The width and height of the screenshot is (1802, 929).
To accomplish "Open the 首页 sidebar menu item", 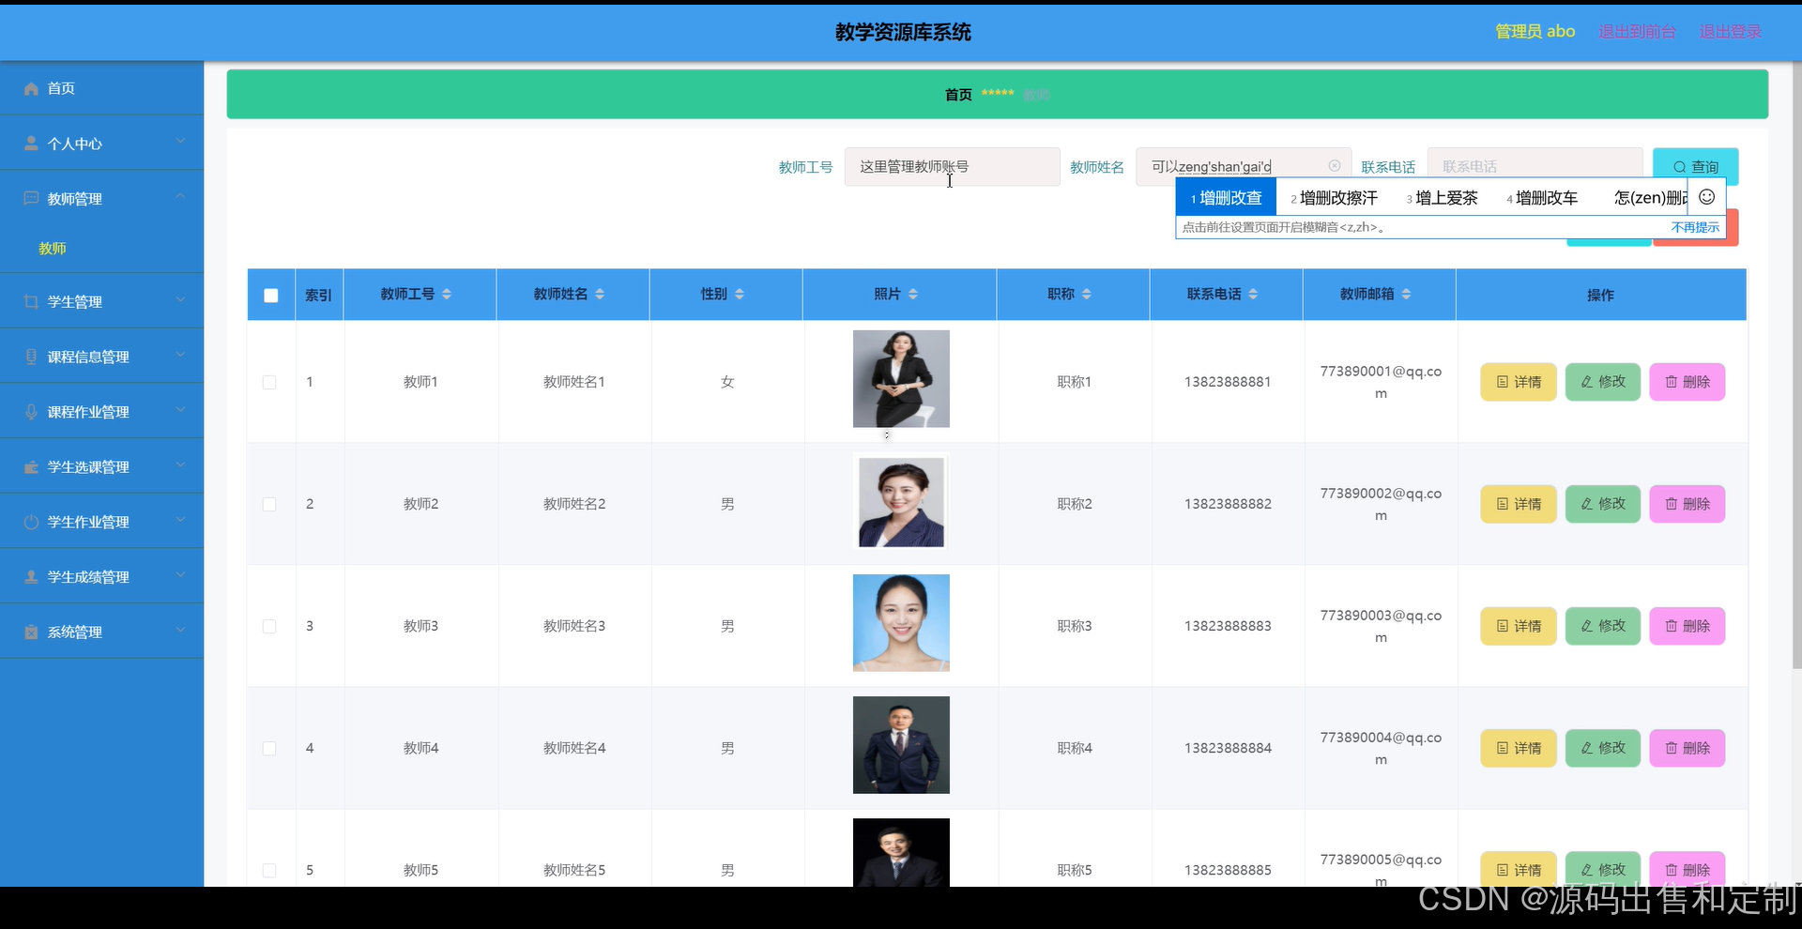I will [x=101, y=88].
